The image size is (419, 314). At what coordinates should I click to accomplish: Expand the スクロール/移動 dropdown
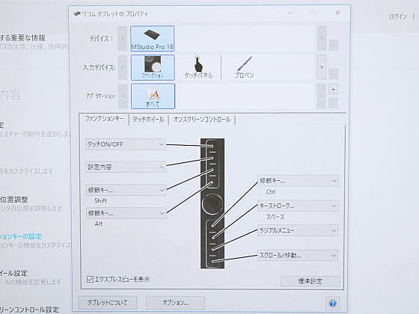click(298, 256)
